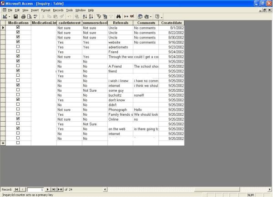The height and width of the screenshot is (197, 273).
Task: Click the table control-menu icon beside File
Action: point(5,10)
